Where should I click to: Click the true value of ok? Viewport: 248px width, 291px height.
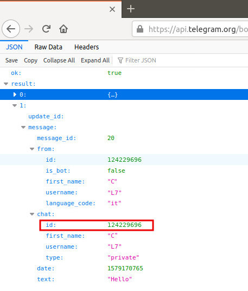[115, 73]
